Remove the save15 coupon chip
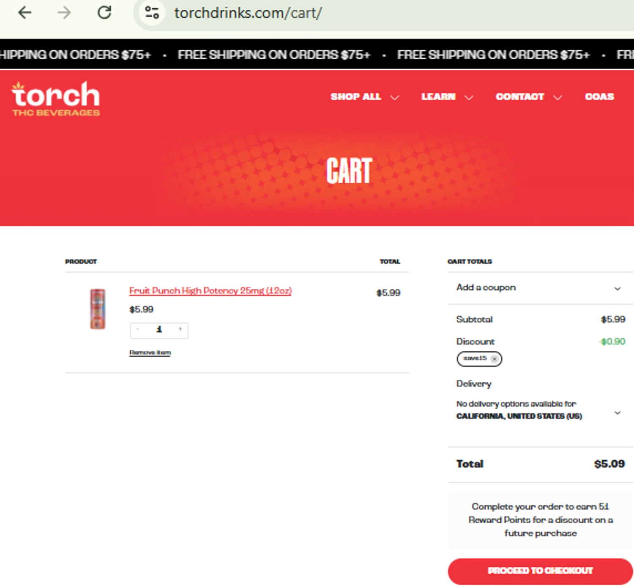The height and width of the screenshot is (587, 634). click(x=494, y=359)
